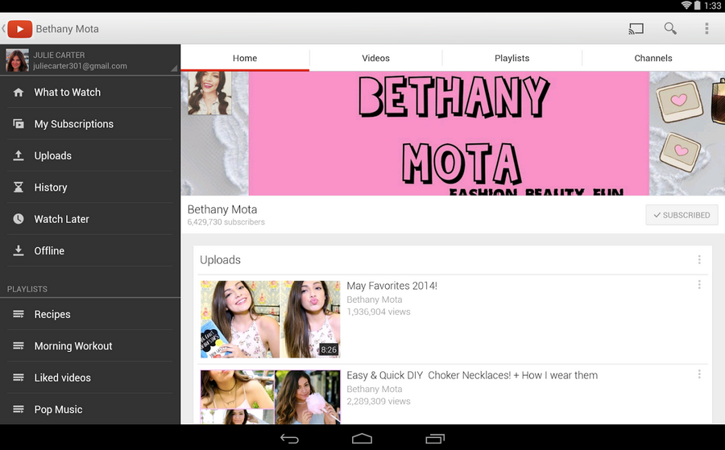
Task: Open the Offline downloads icon
Action: click(19, 251)
